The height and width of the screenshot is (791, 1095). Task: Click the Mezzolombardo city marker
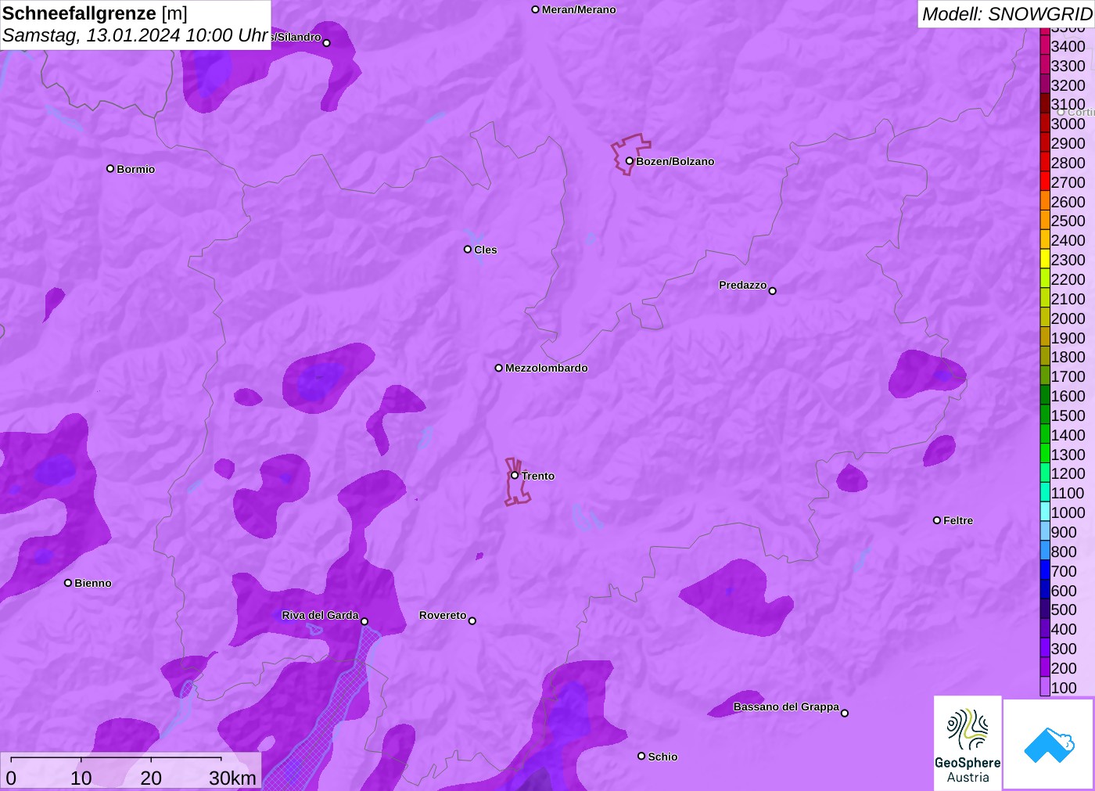[x=499, y=368]
